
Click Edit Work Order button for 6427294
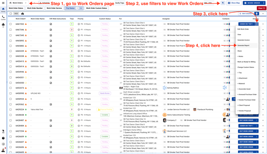[x=246, y=131]
